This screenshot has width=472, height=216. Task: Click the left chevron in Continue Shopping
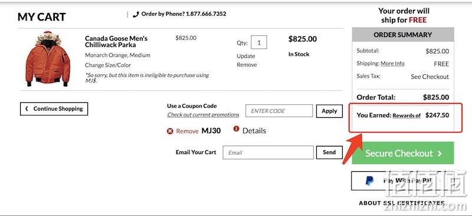click(x=27, y=109)
